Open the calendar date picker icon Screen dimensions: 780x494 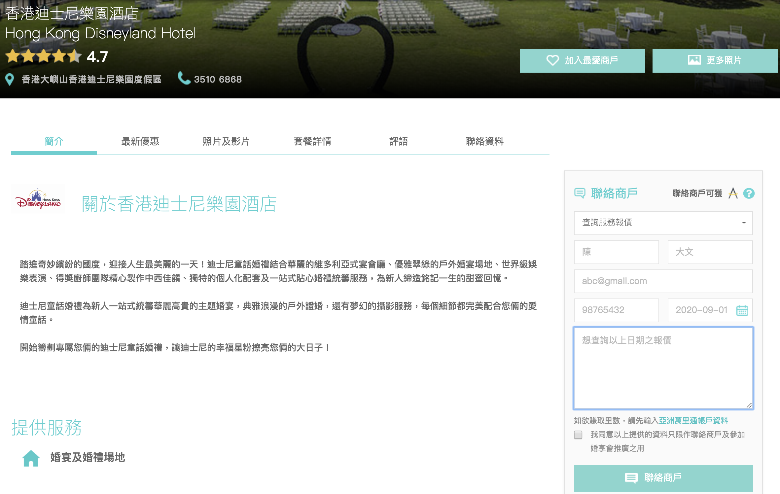[x=742, y=310]
